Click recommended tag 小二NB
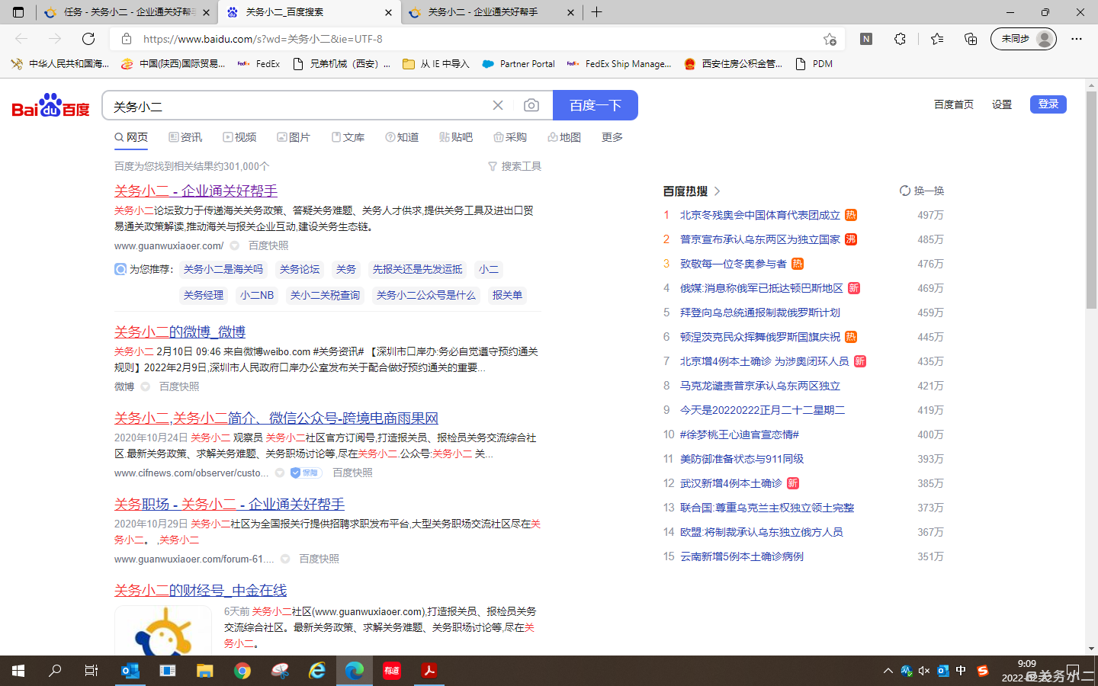 257,295
